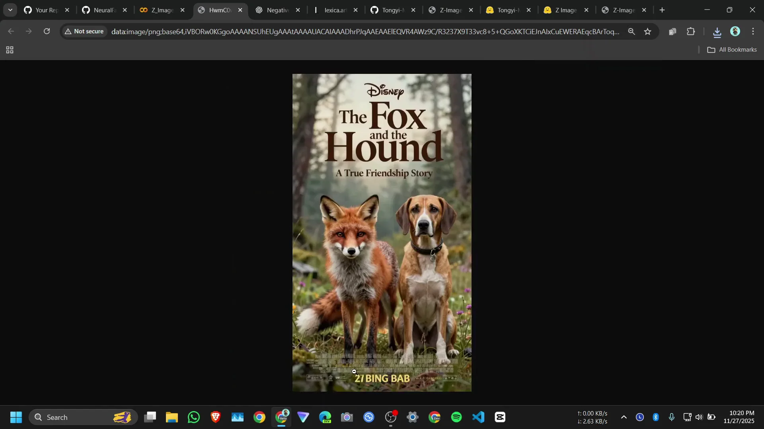764x429 pixels.
Task: Toggle Bluetooth icon in system tray
Action: pyautogui.click(x=656, y=417)
